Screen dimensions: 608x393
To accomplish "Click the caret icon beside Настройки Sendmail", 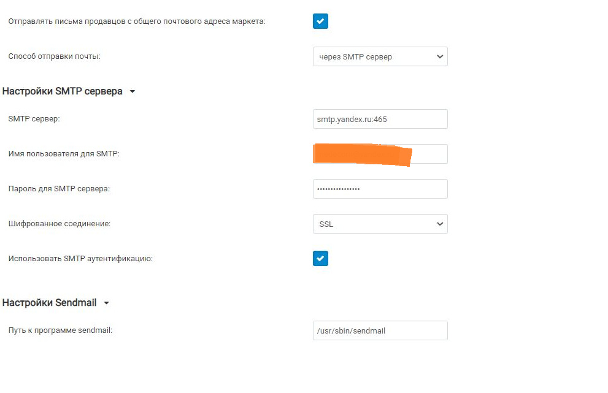I will [x=106, y=303].
